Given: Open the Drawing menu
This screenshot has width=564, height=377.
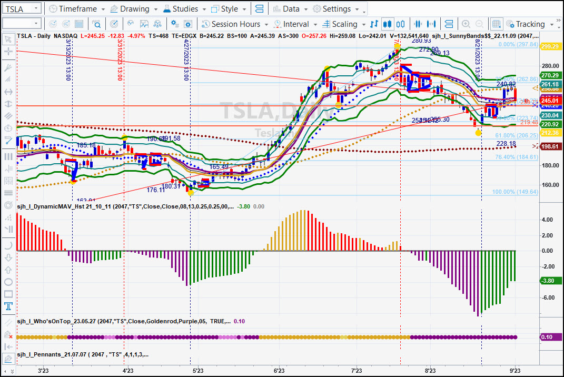Looking at the screenshot, I should click(134, 8).
